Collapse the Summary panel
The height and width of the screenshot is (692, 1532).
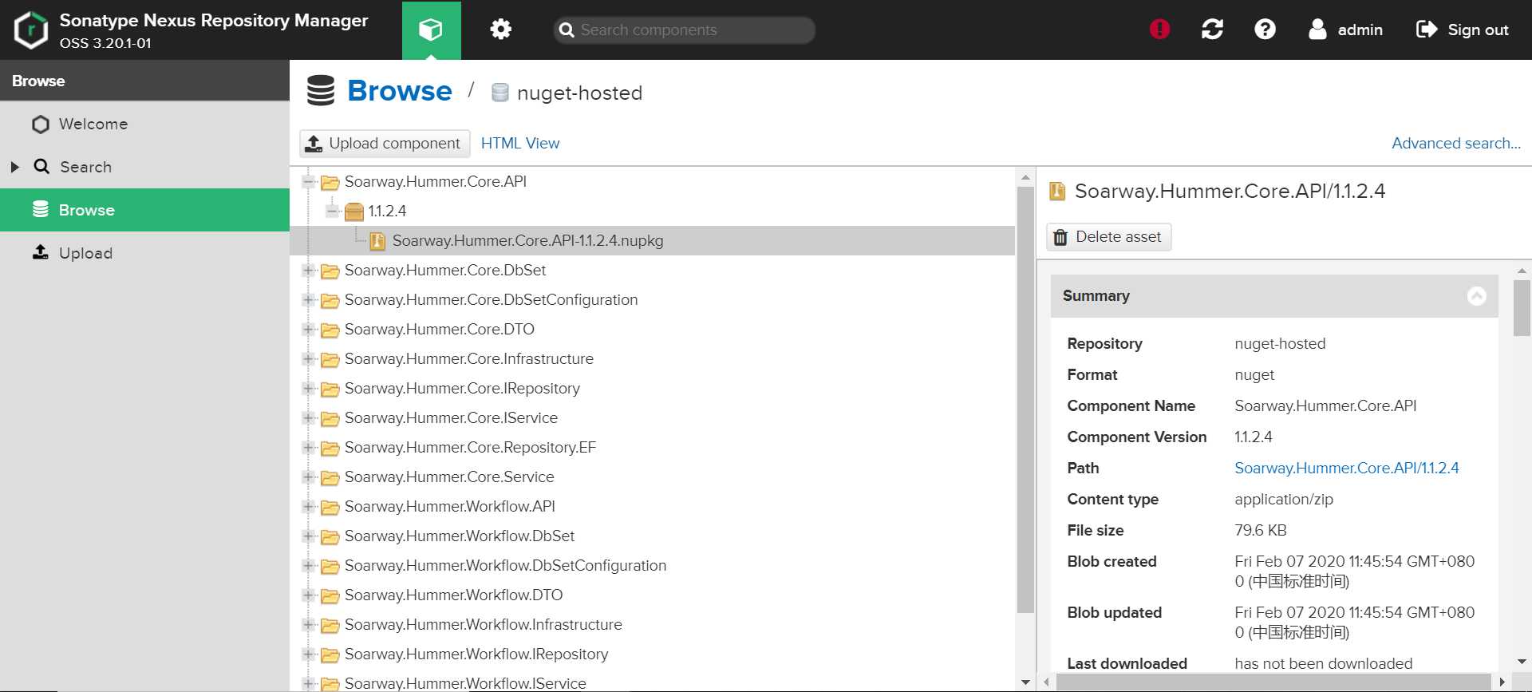tap(1476, 296)
